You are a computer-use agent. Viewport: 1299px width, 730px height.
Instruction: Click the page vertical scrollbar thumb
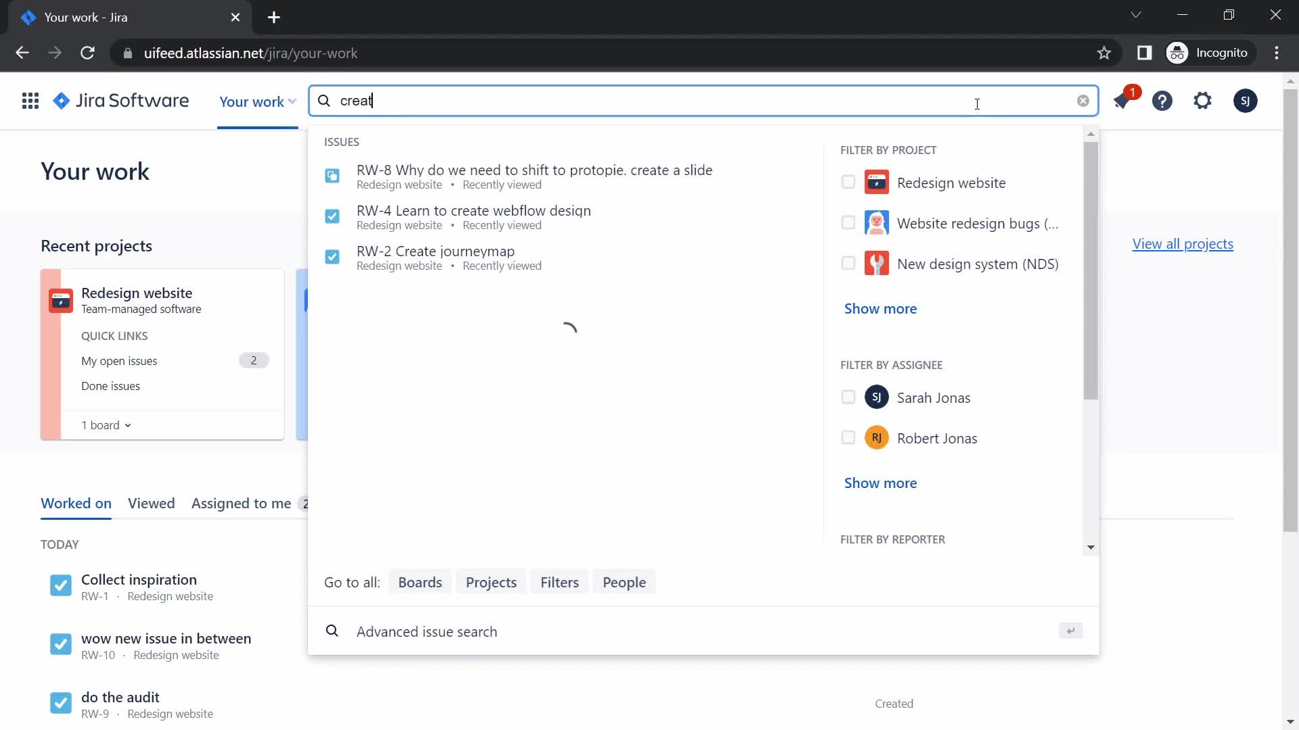pos(1290,311)
